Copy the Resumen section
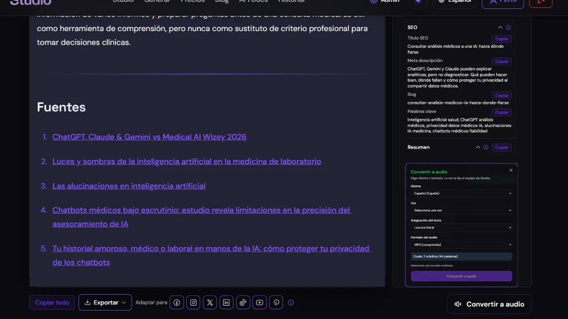 (x=501, y=148)
